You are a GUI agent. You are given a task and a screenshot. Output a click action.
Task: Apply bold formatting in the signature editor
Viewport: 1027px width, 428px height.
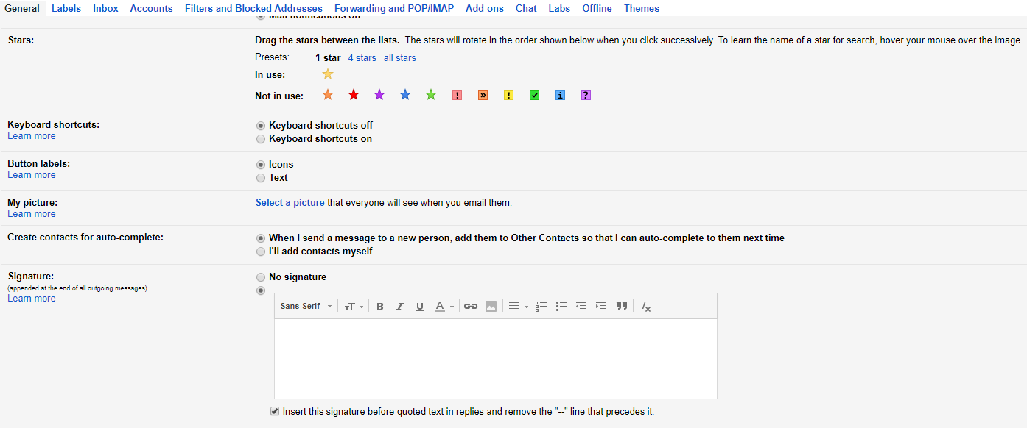(379, 306)
